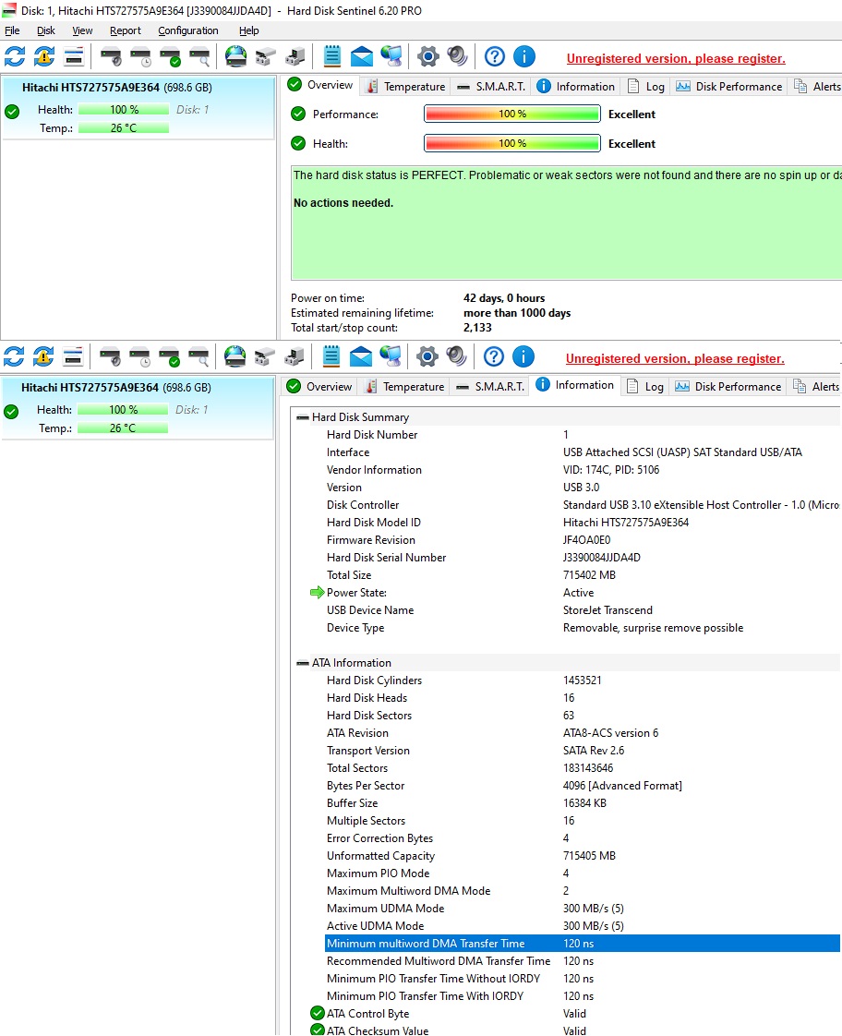This screenshot has width=842, height=1036.
Task: Click the green arrow beside Power State
Action: point(318,593)
